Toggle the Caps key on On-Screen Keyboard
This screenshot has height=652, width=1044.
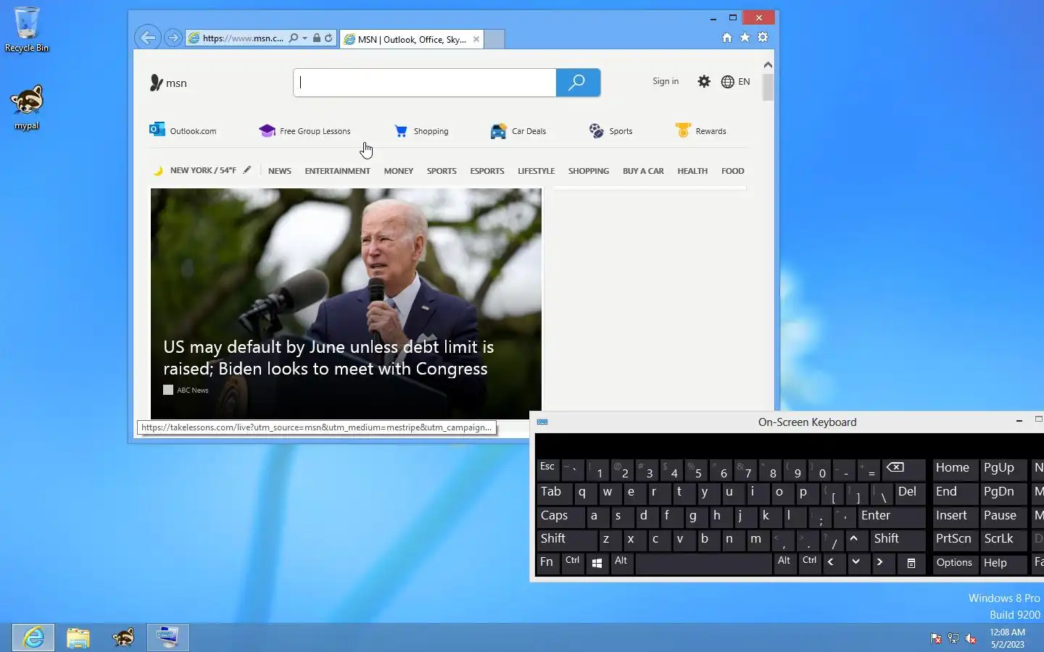[x=560, y=516]
